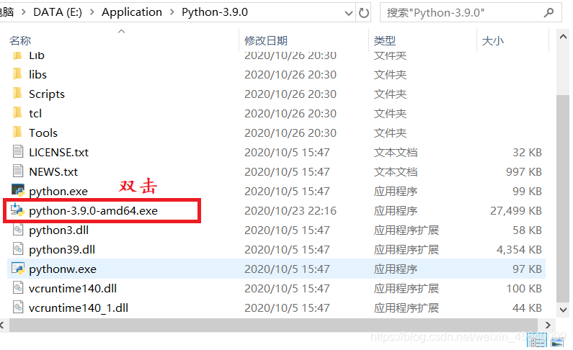Viewport: 573px width, 350px height.
Task: Switch to large thumbnails view icon
Action: pos(557,343)
